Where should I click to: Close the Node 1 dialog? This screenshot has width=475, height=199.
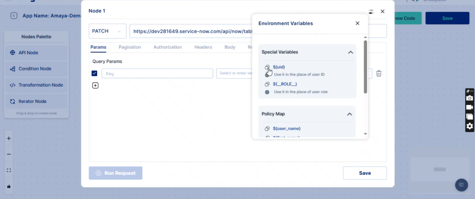(383, 12)
